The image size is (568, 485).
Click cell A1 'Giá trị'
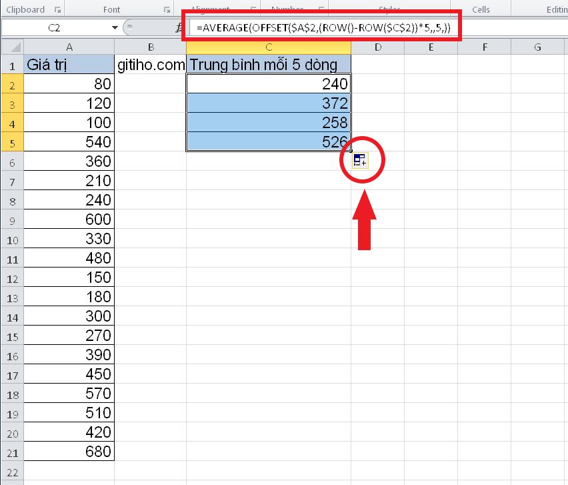[x=69, y=64]
